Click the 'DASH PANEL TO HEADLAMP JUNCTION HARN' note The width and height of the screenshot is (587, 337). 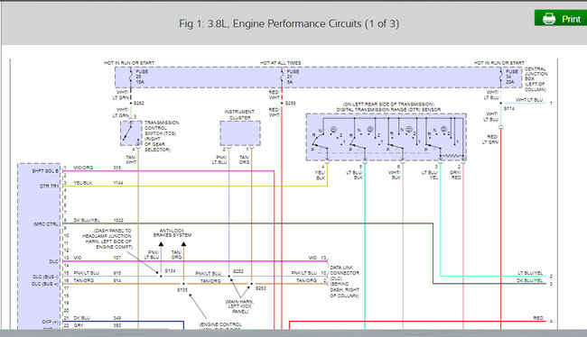[x=107, y=239]
